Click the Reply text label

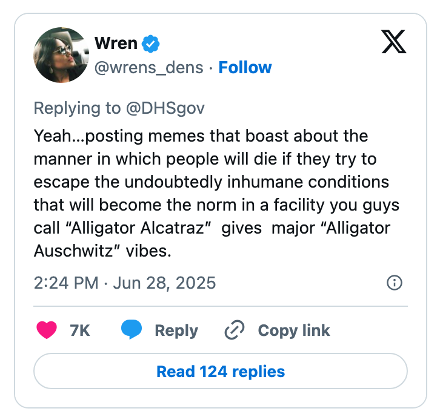point(176,330)
